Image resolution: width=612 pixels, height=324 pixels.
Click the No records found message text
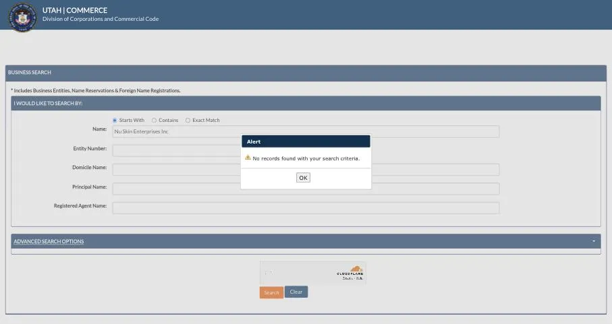306,158
